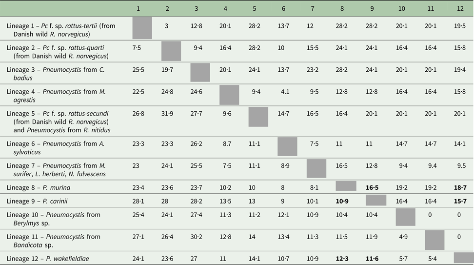
Task: Click value 3 in Lineage 1 row
Action: coord(166,26)
